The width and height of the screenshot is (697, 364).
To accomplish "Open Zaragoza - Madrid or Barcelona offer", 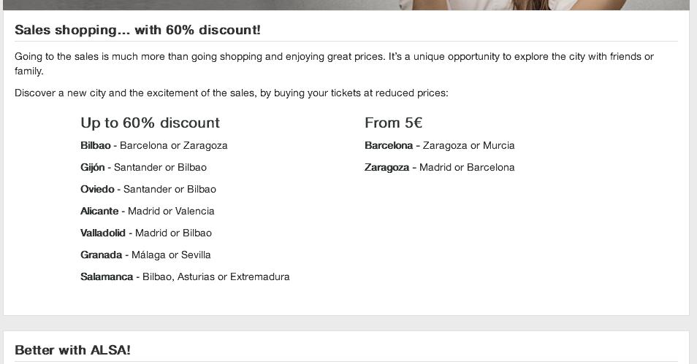I will pyautogui.click(x=440, y=167).
